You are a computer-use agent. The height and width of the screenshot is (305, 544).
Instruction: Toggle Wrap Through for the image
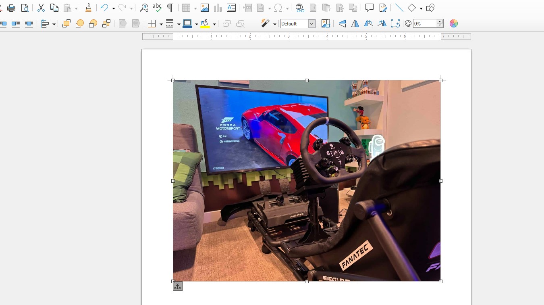click(29, 24)
